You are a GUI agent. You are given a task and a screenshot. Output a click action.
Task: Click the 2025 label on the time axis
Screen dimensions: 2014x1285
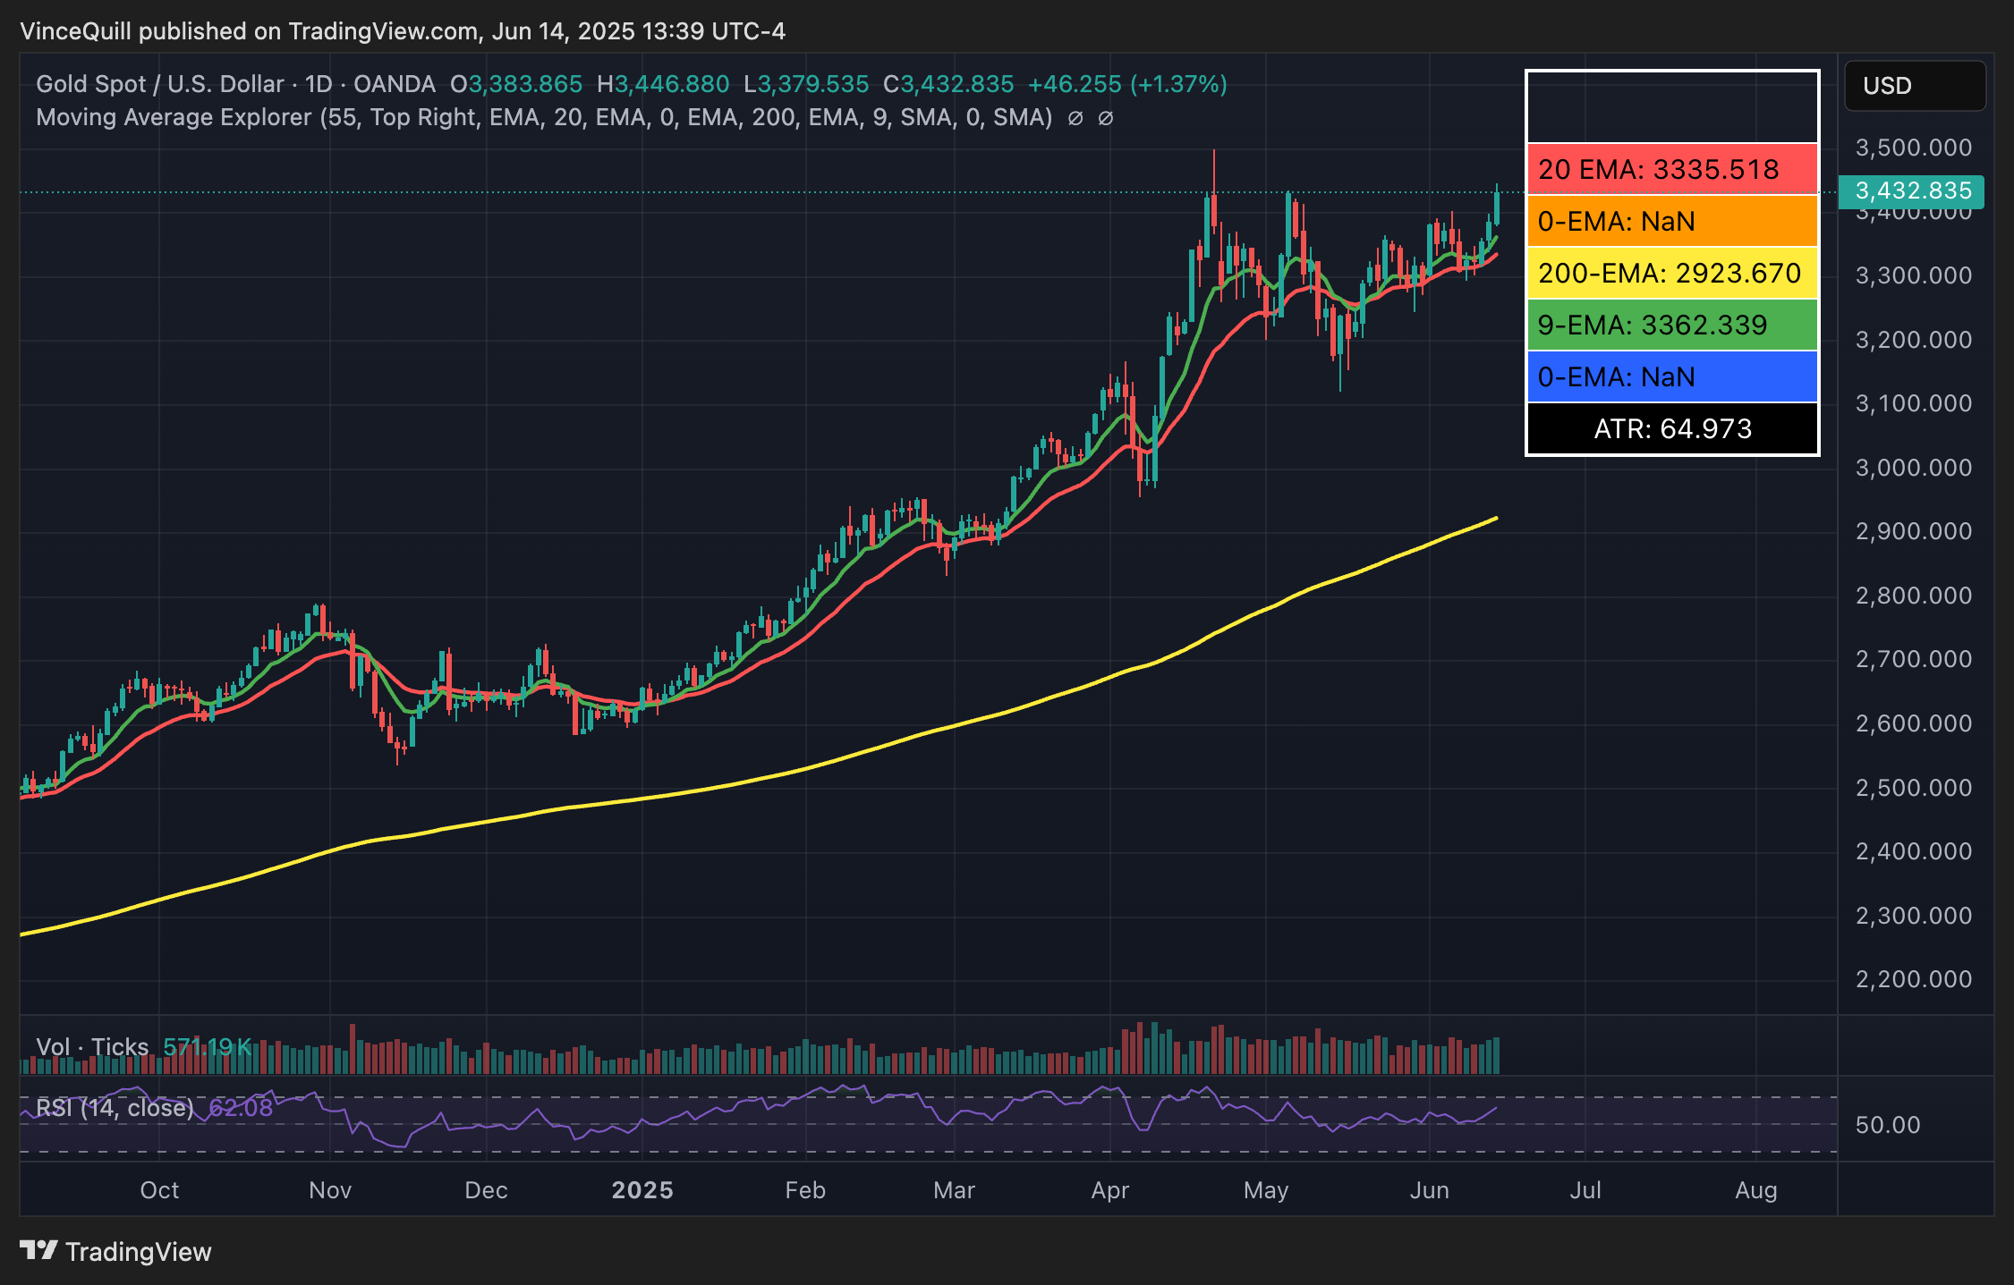(x=643, y=1190)
